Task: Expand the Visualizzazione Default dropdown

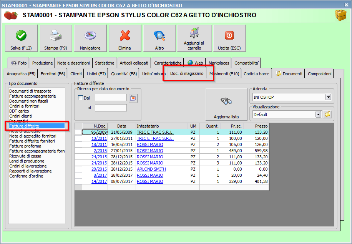Action: 318,115
